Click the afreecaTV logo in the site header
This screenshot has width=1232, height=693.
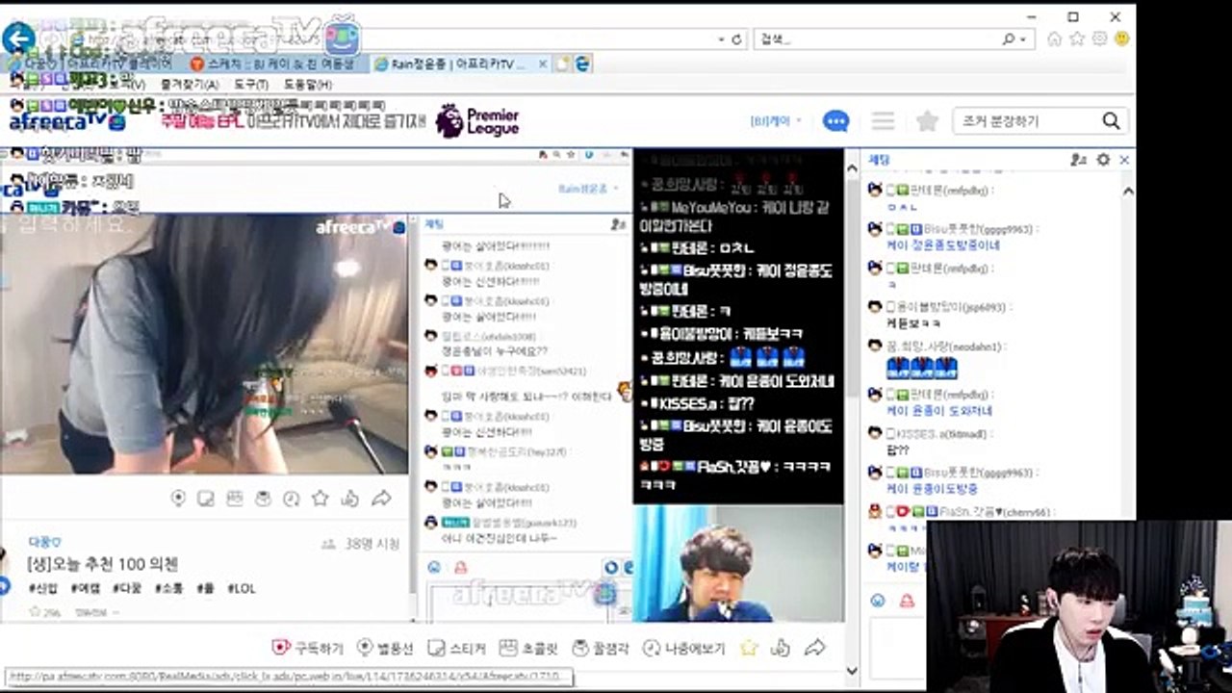click(x=67, y=122)
